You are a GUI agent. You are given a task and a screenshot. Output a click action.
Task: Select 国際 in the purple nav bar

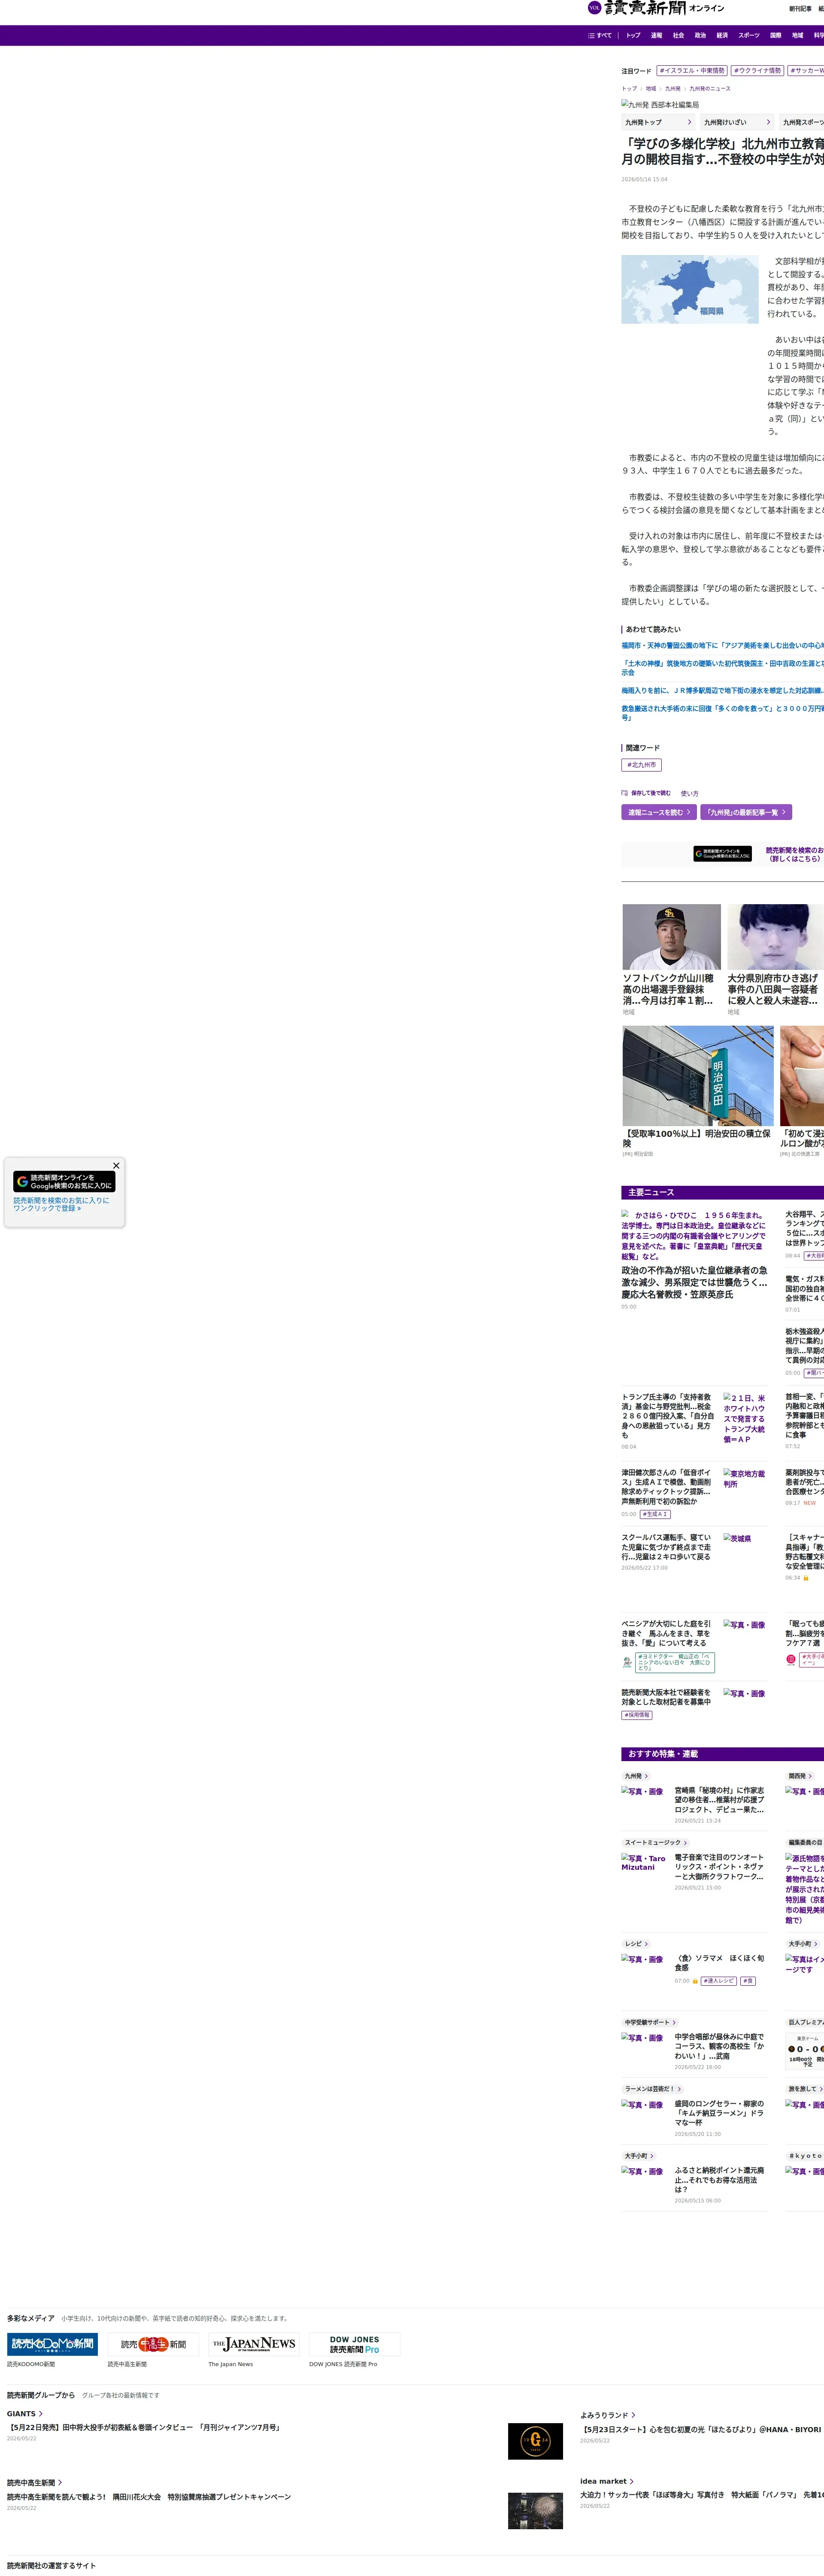(x=776, y=35)
